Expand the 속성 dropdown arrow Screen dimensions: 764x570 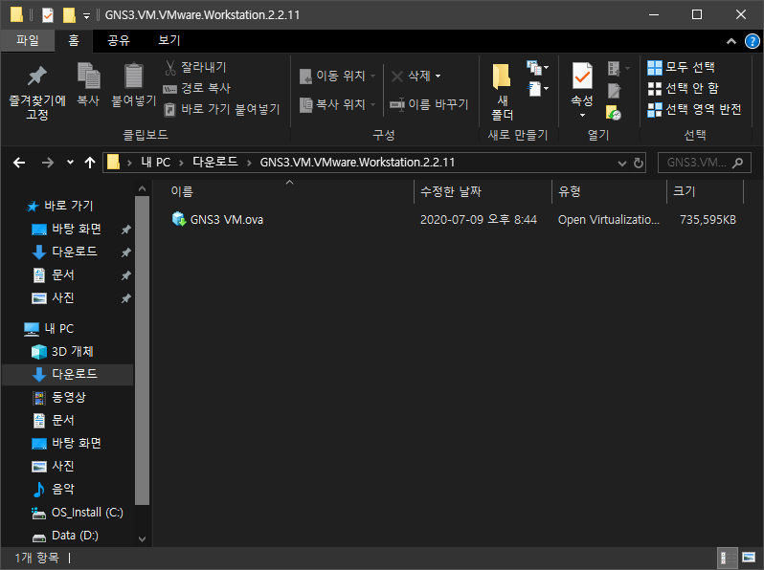coord(582,116)
